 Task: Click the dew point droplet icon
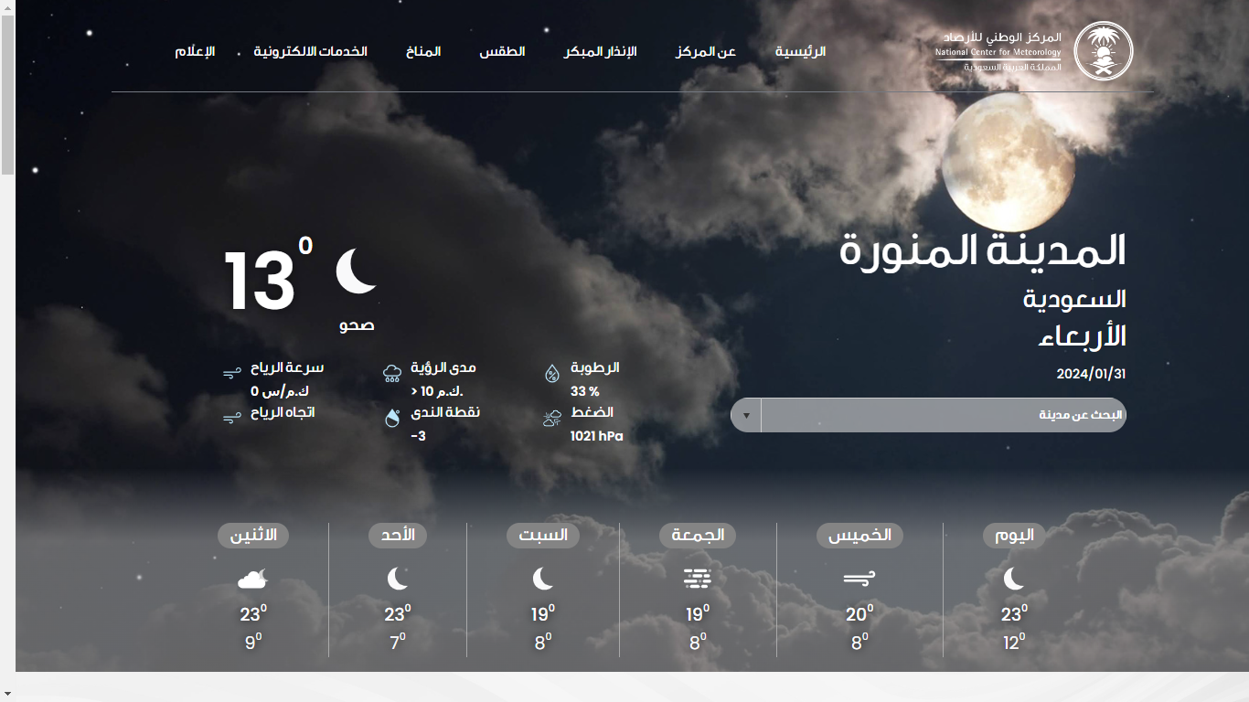click(392, 418)
